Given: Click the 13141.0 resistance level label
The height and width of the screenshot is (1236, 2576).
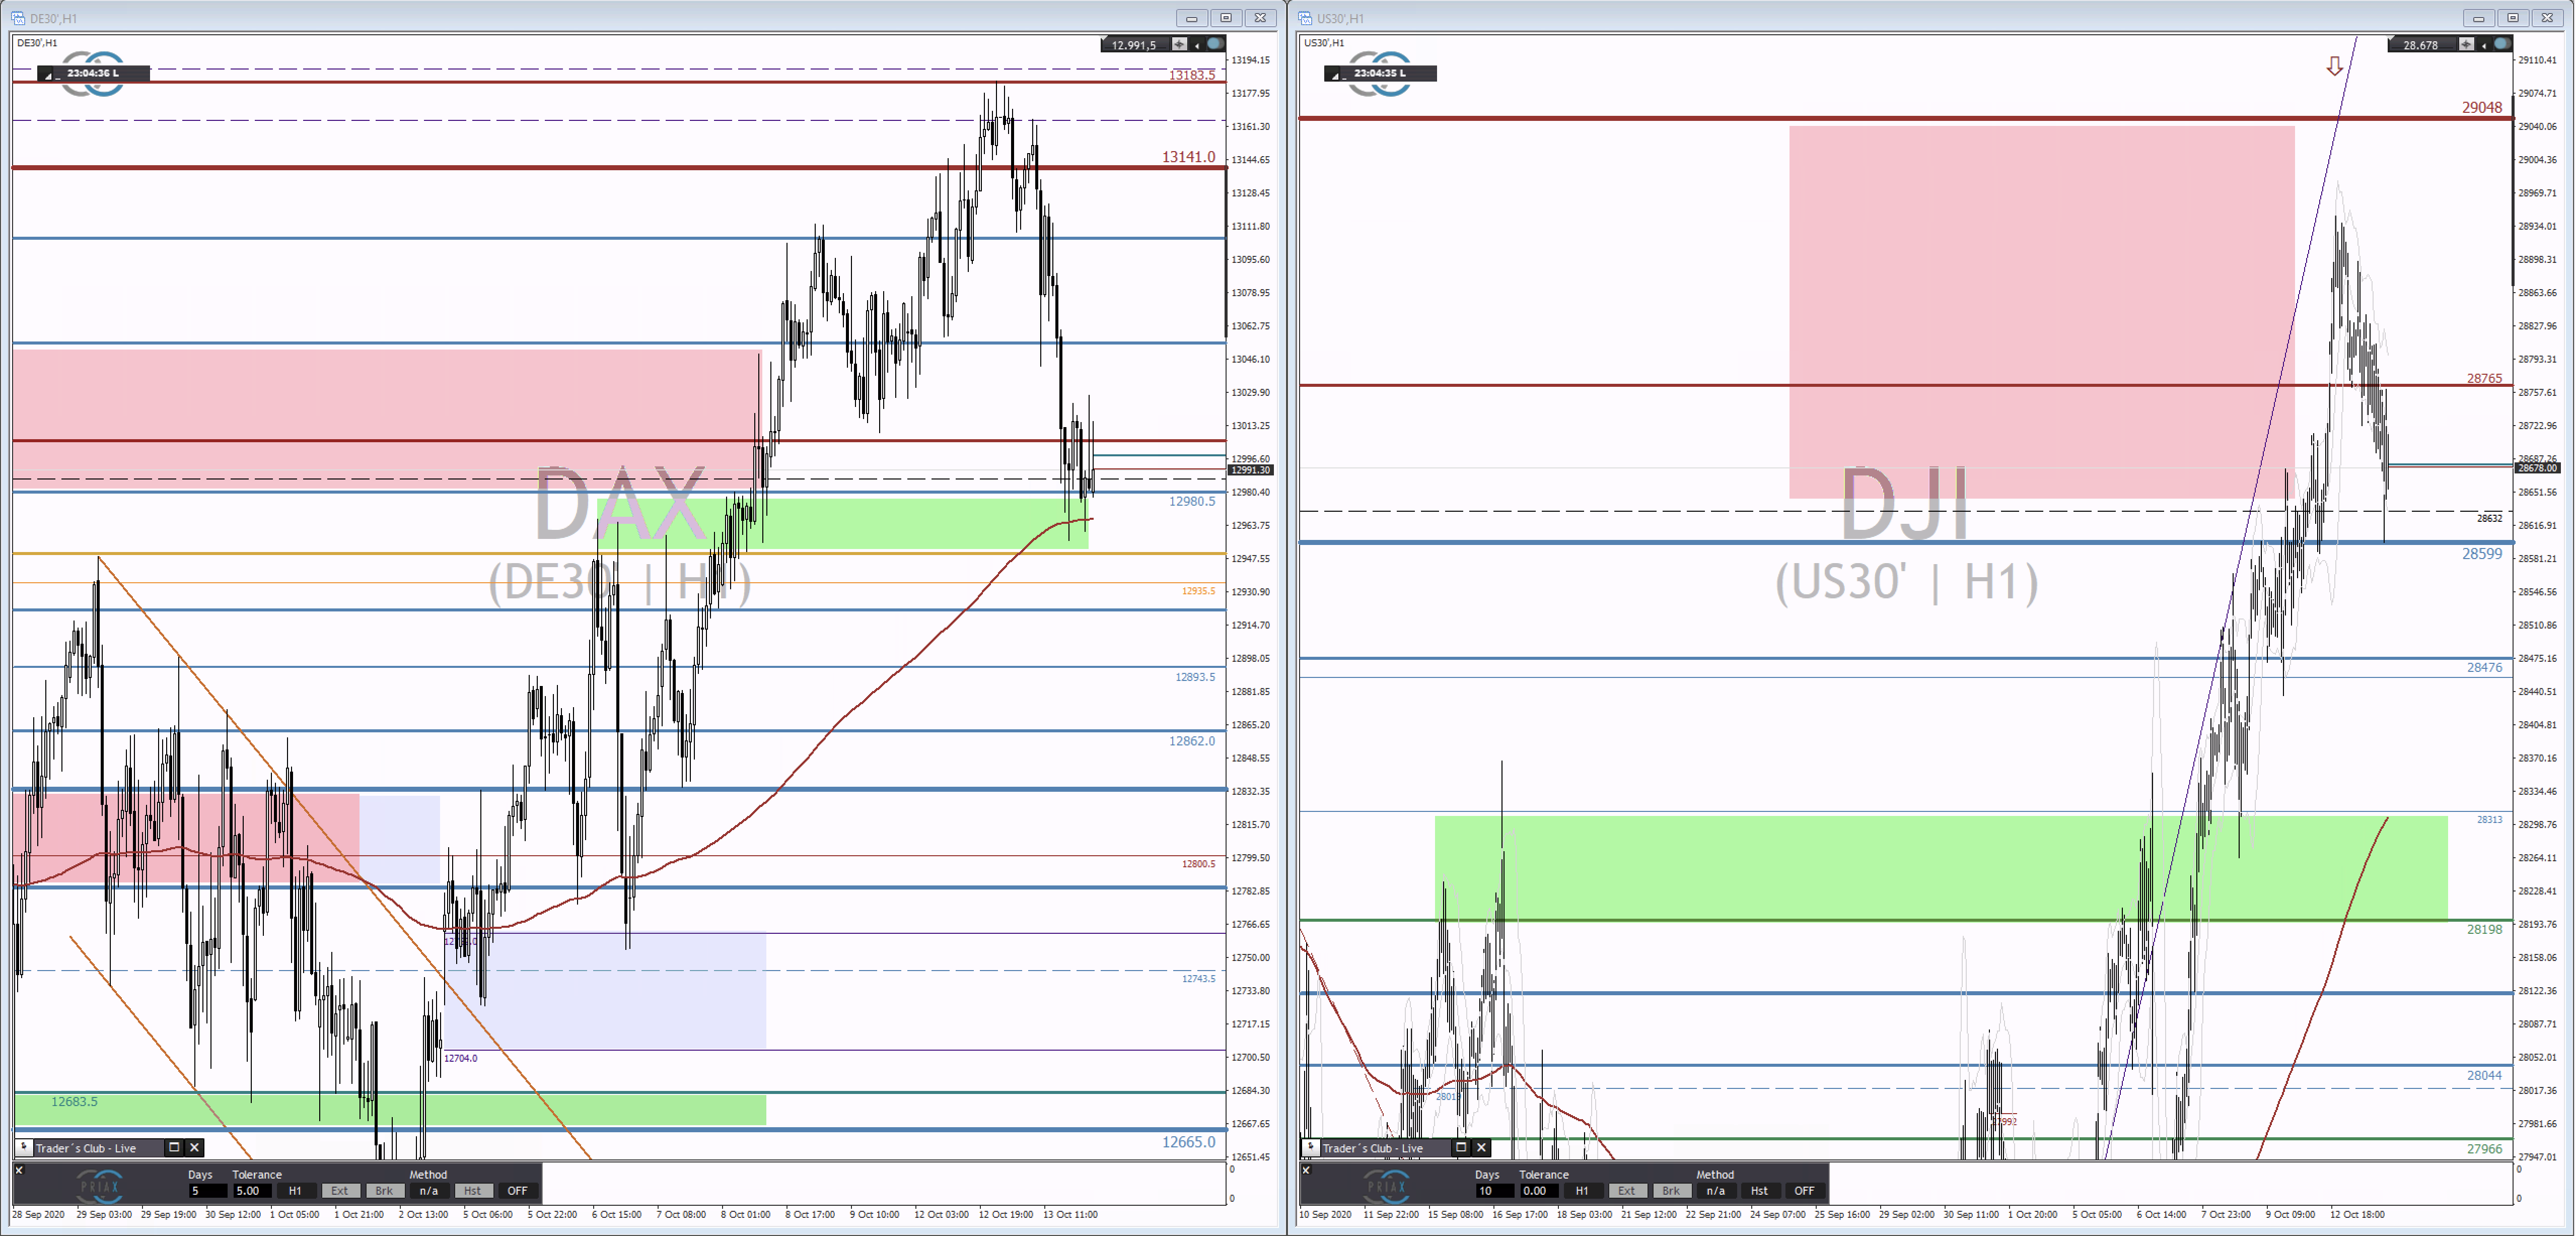Looking at the screenshot, I should [x=1188, y=156].
